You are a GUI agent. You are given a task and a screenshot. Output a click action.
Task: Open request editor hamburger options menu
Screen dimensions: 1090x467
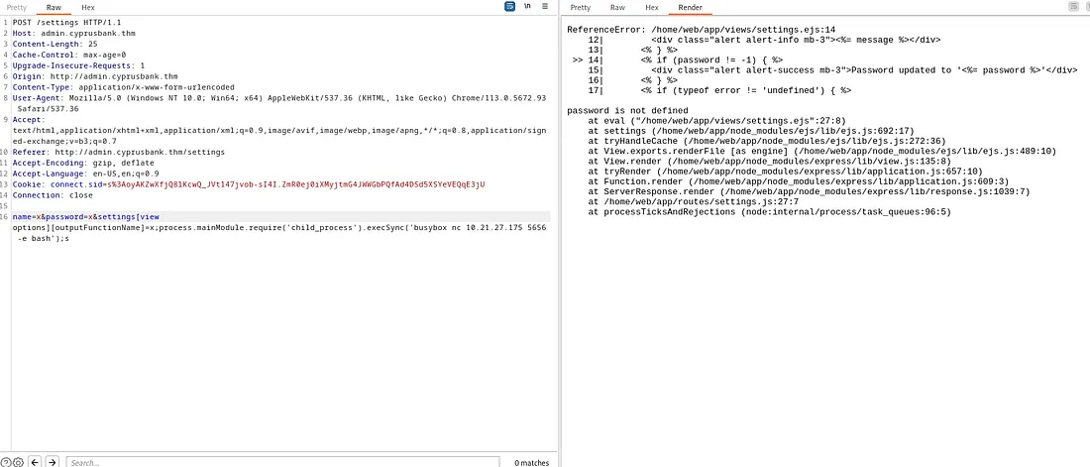point(545,6)
